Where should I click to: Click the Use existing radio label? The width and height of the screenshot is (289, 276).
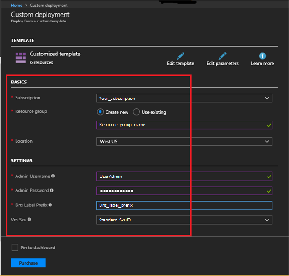click(154, 112)
